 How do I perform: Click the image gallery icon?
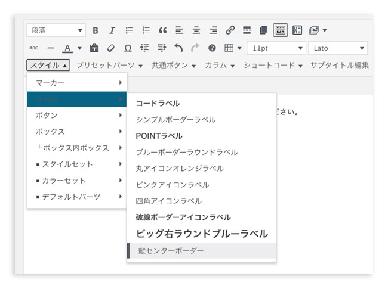[314, 30]
